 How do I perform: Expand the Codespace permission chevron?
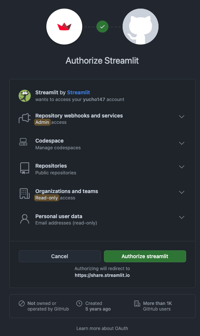tap(182, 143)
